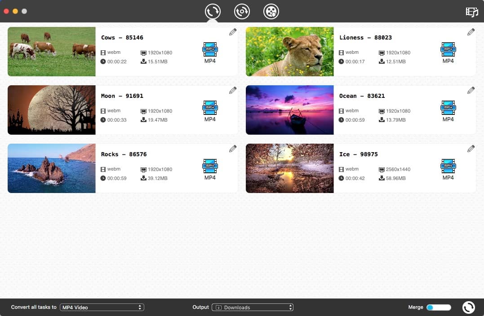Click the edit pencil on Moon – 91691
Image resolution: width=484 pixels, height=316 pixels.
click(x=232, y=90)
